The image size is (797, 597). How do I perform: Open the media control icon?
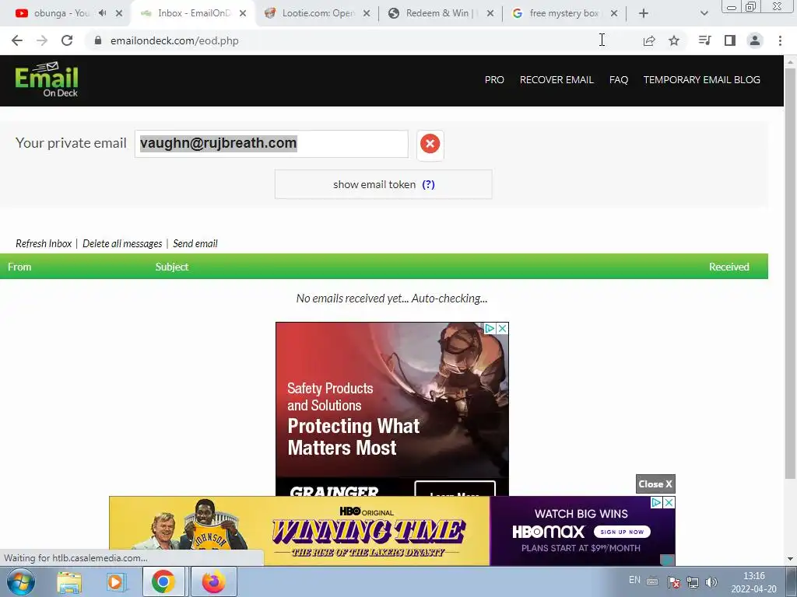coord(704,40)
